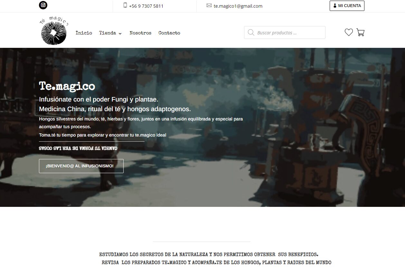The image size is (405, 274).
Task: Click the envelope email icon
Action: [x=209, y=5]
